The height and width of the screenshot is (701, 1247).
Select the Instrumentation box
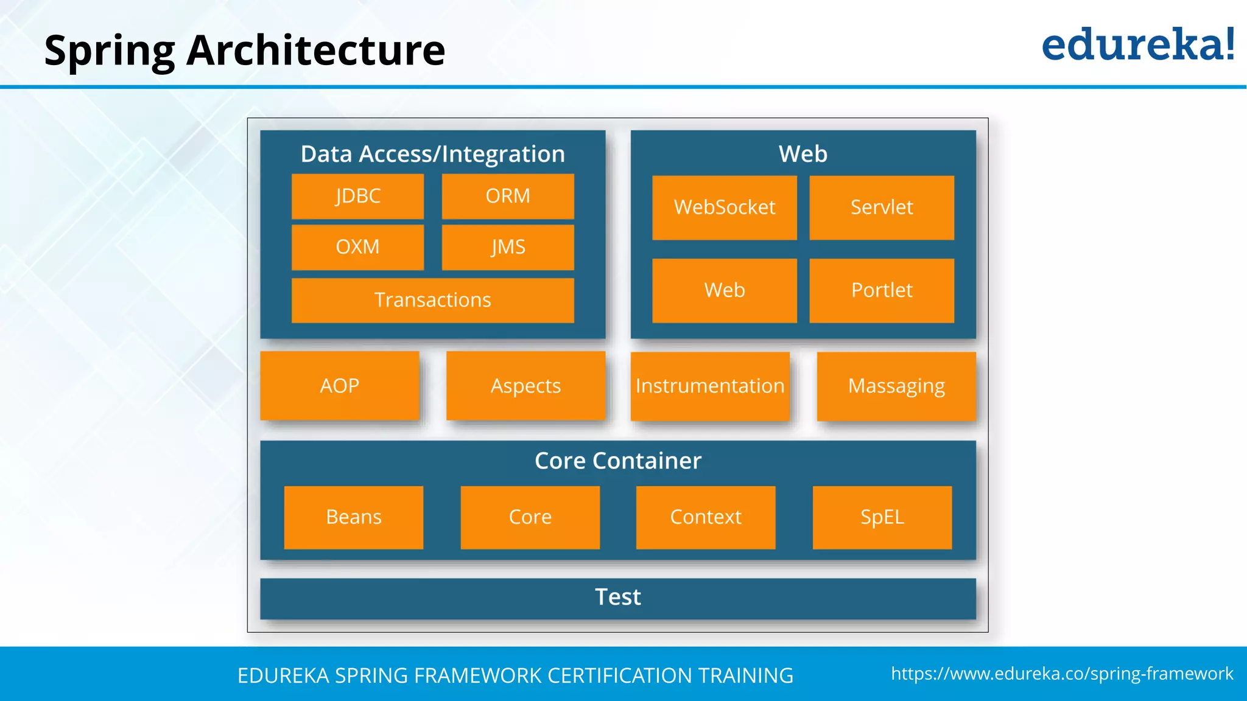point(710,386)
